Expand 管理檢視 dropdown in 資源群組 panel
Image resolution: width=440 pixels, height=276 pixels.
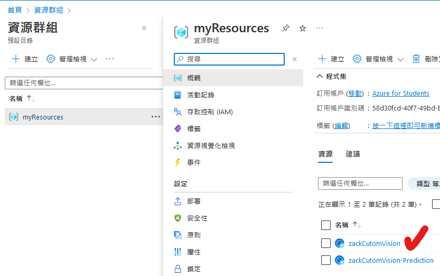tap(94, 59)
